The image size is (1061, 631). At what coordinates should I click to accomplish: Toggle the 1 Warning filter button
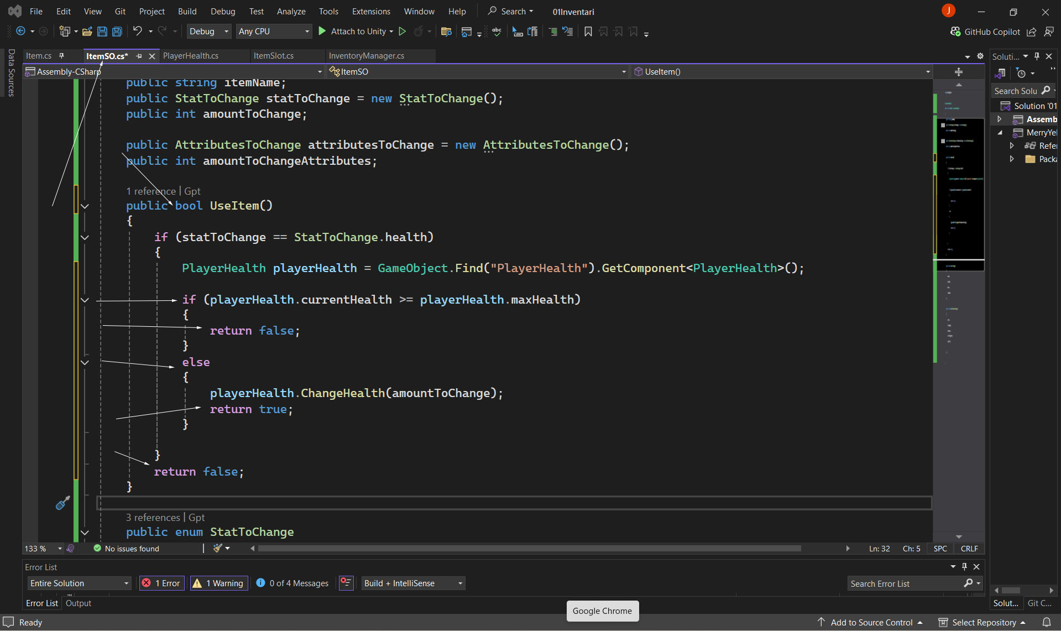coord(219,583)
